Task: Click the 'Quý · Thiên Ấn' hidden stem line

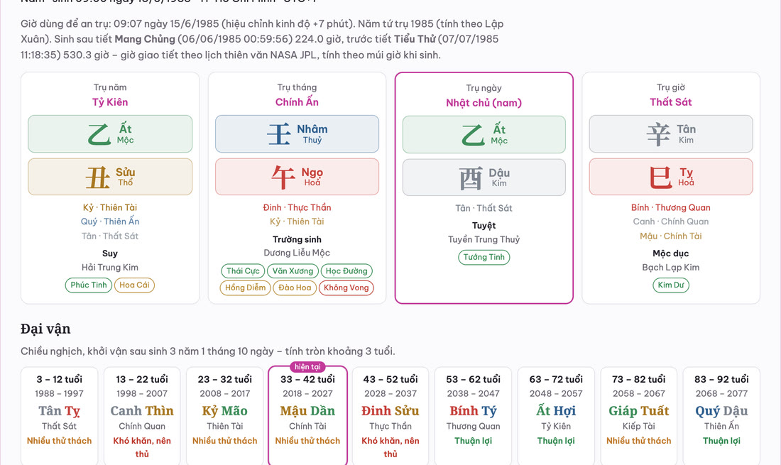Action: pos(110,221)
